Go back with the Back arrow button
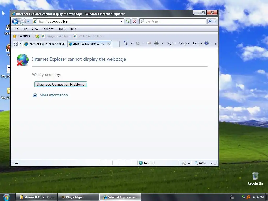The width and height of the screenshot is (268, 201). pos(15,21)
